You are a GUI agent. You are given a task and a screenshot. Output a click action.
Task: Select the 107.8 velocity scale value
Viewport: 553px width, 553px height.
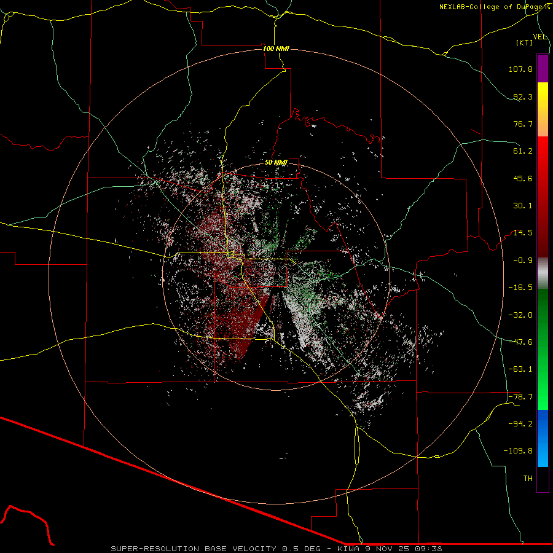(520, 69)
